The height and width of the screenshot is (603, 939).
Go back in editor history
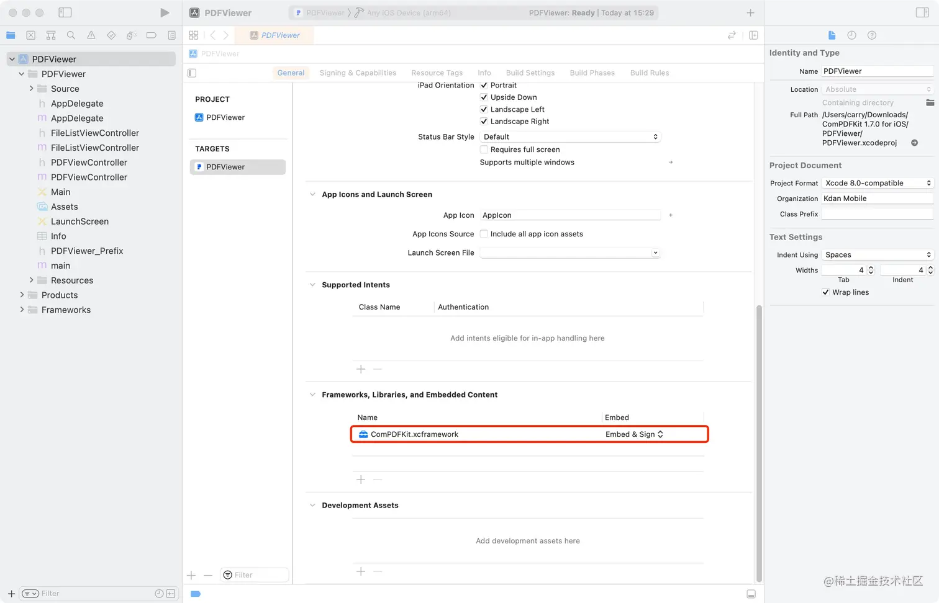213,35
